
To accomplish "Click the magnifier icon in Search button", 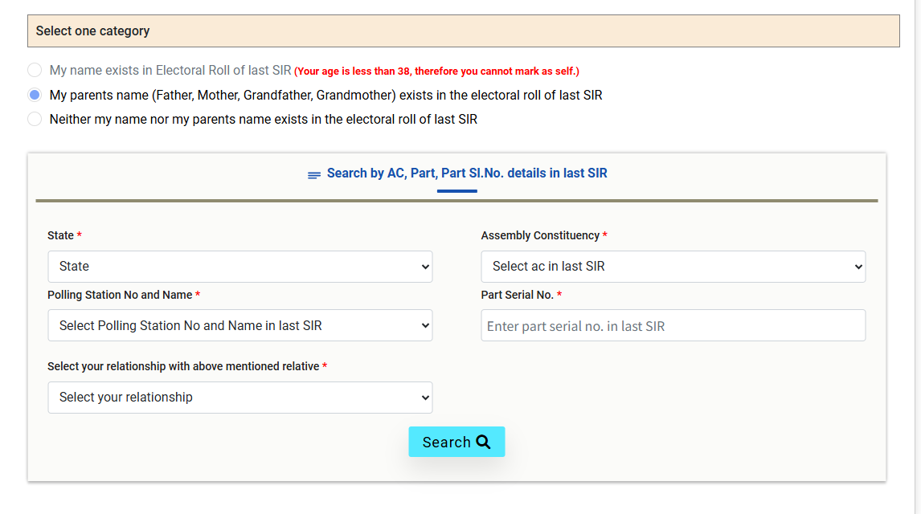I will coord(483,442).
